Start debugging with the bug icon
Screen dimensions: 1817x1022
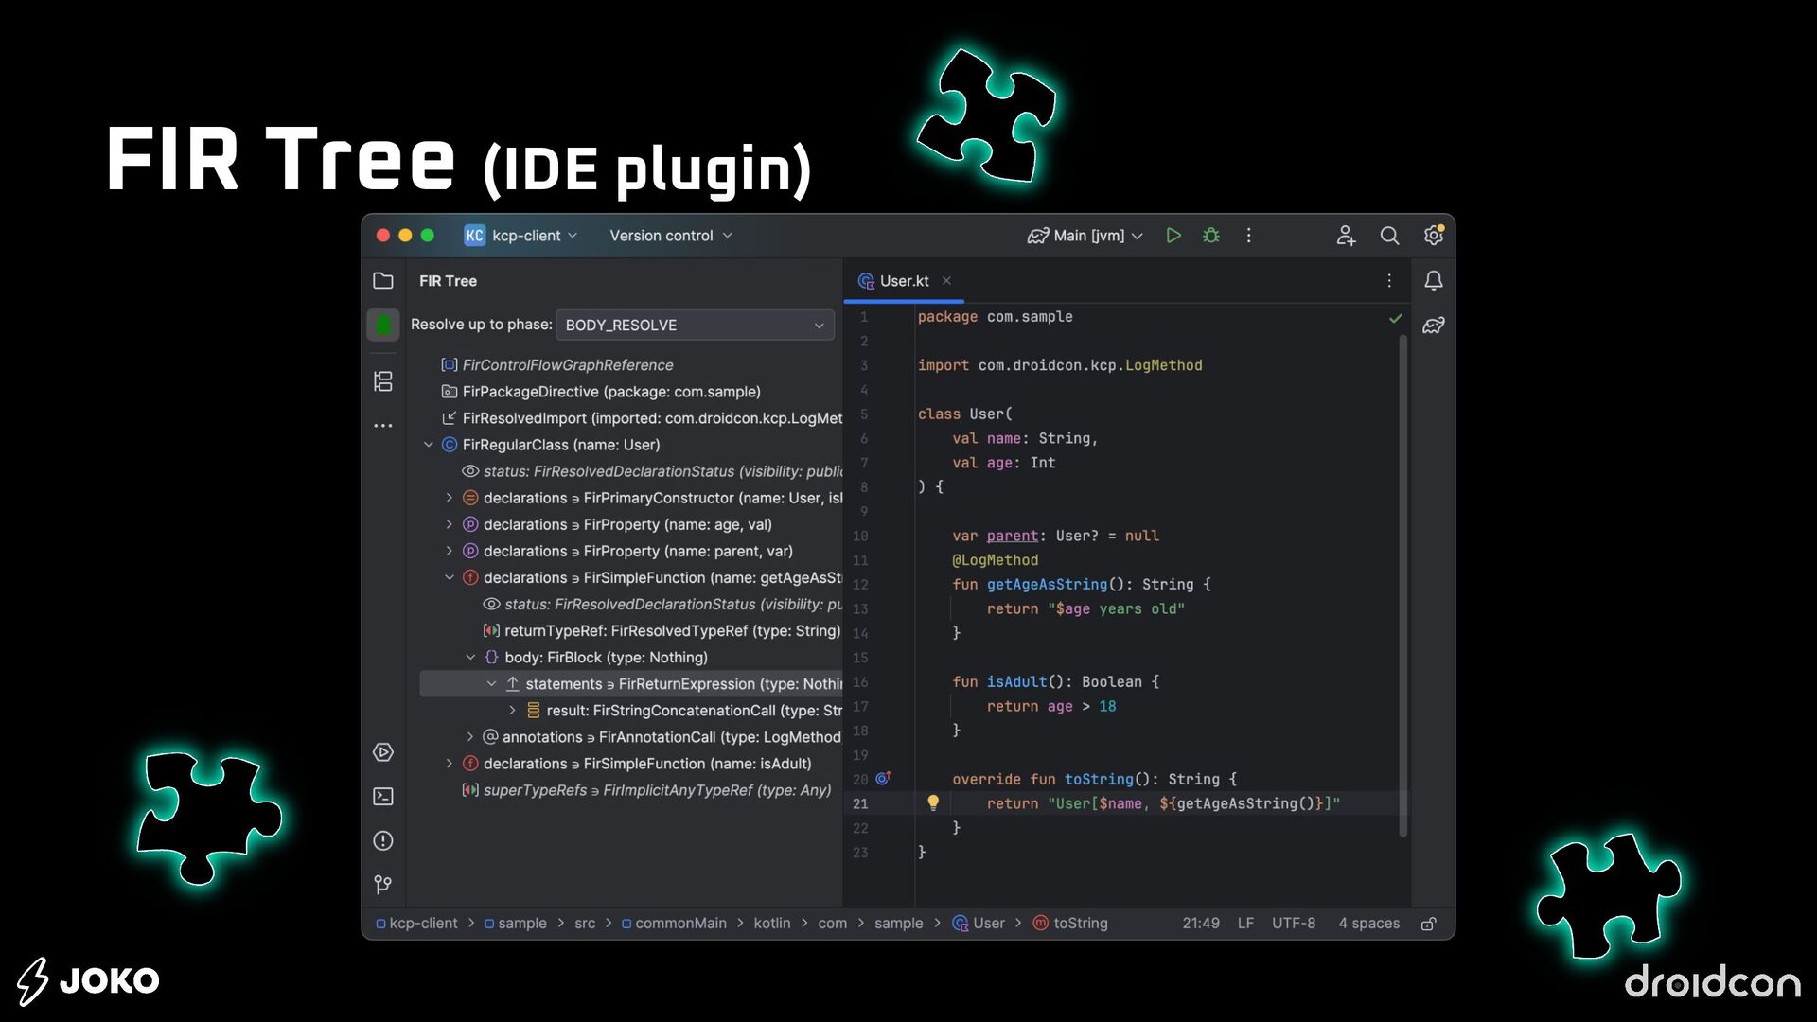pyautogui.click(x=1211, y=236)
